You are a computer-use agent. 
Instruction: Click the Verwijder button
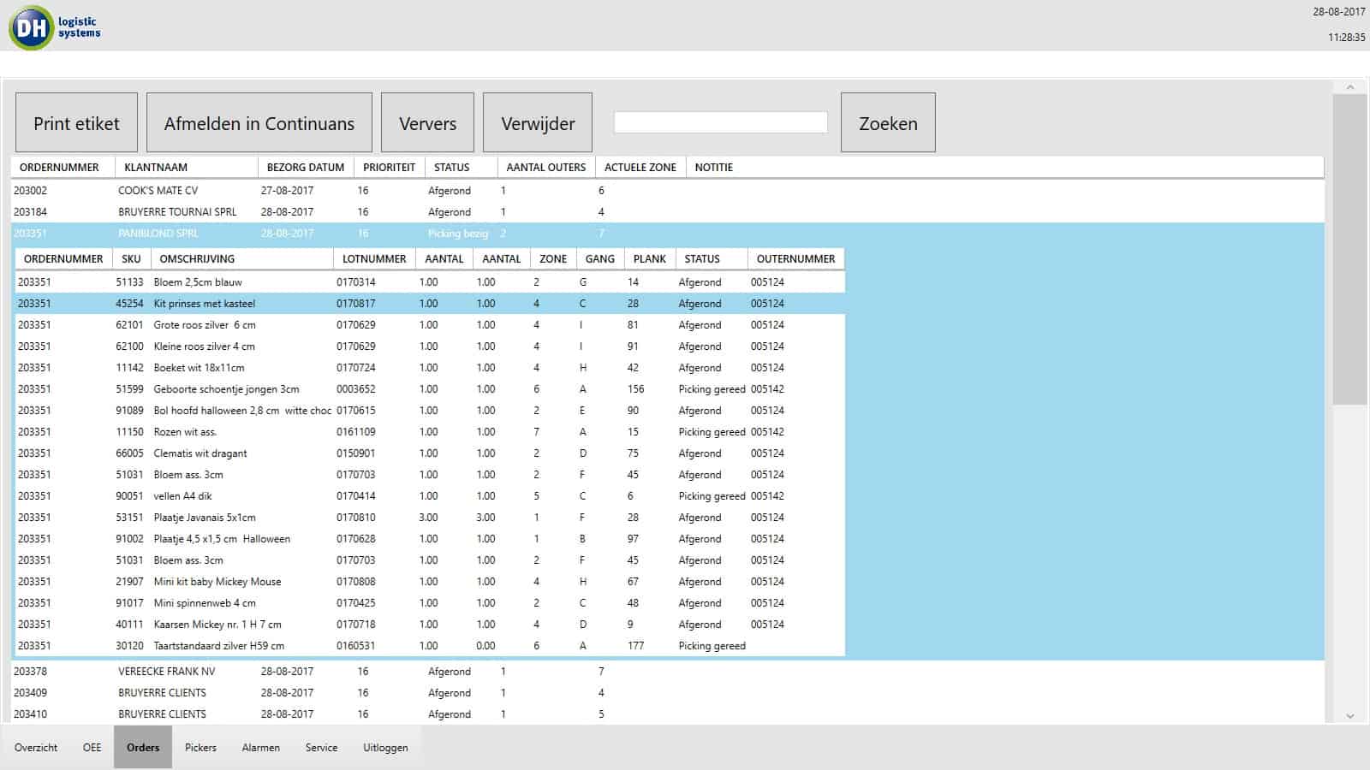539,123
